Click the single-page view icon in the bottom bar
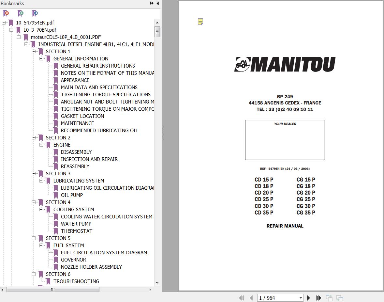 click(329, 298)
